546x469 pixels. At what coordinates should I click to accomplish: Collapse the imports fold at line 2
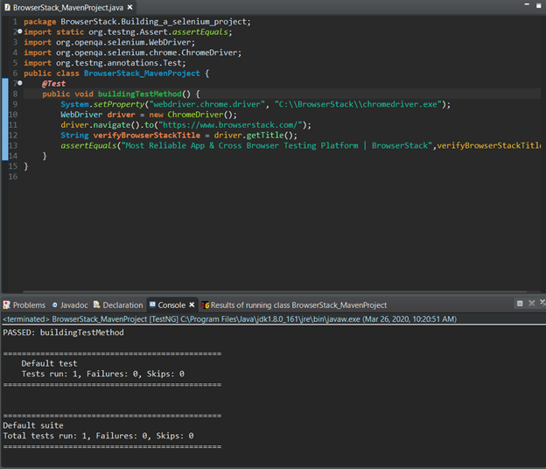20,31
